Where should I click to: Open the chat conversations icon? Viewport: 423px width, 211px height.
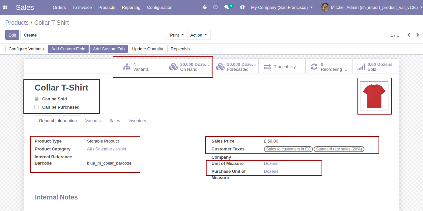227,7
